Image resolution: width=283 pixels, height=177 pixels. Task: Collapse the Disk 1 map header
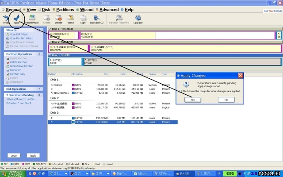click(50, 29)
